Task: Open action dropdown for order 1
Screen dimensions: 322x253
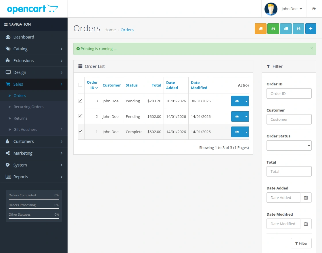Action: 246,132
